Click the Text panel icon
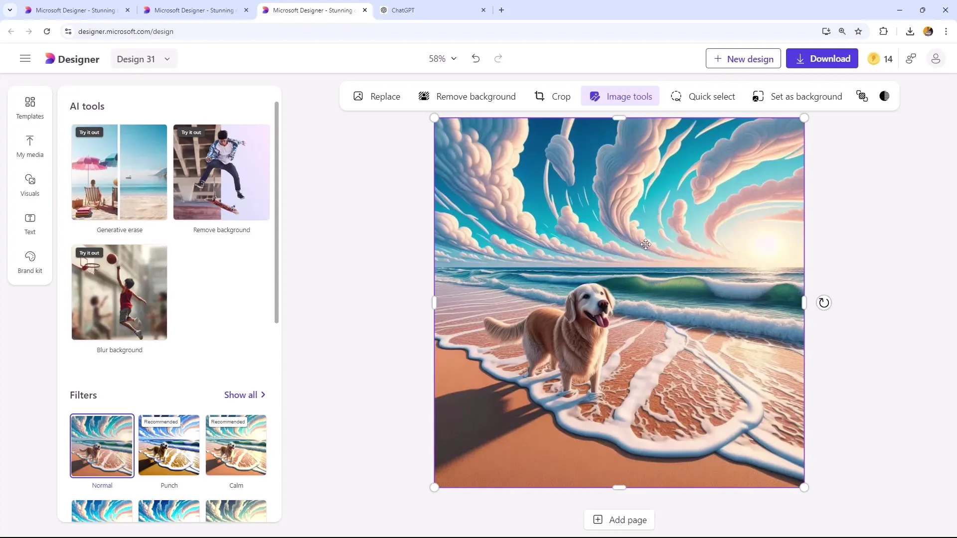957x538 pixels. 29,223
